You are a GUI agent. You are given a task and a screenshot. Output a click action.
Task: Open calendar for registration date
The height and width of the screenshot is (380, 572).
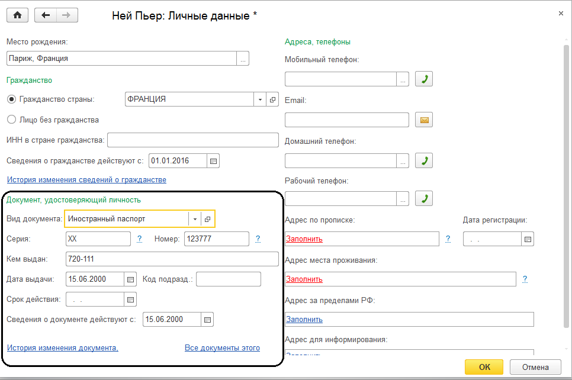tap(528, 239)
